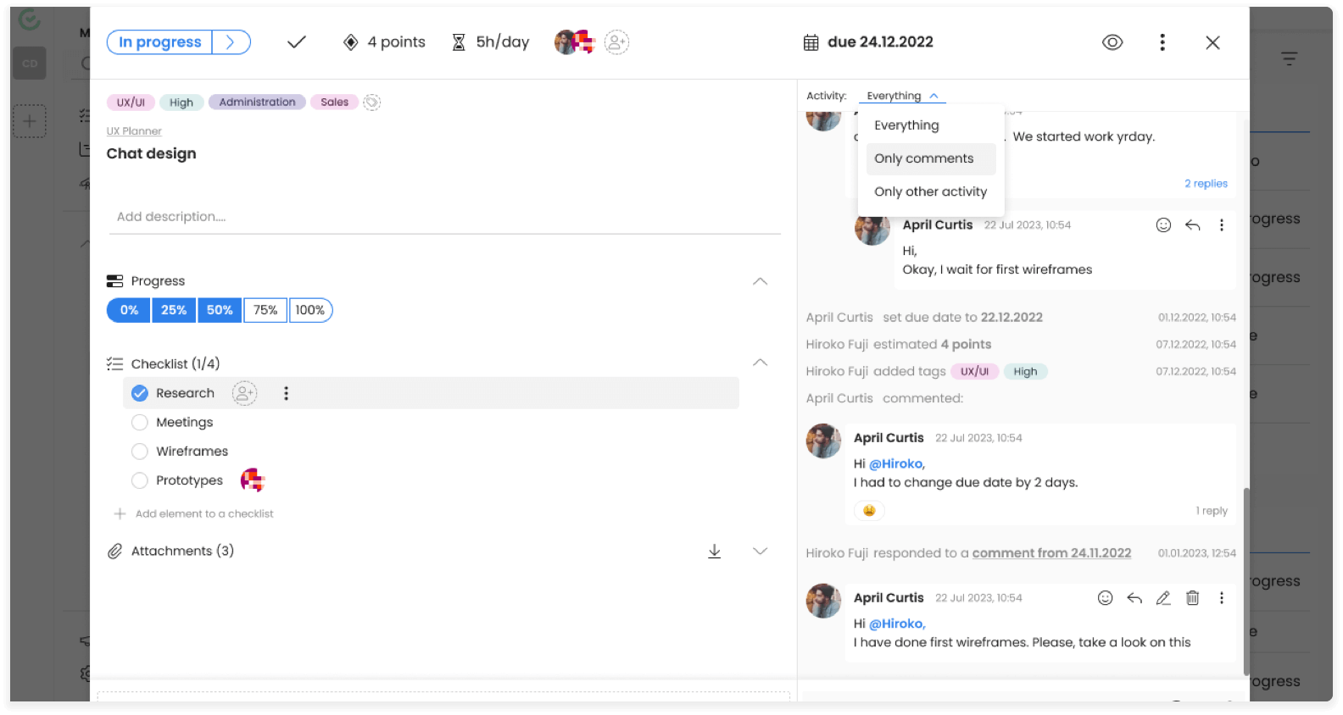Click the add tag icon next to Sales
Viewport: 1343px width, 715px height.
[x=371, y=103]
